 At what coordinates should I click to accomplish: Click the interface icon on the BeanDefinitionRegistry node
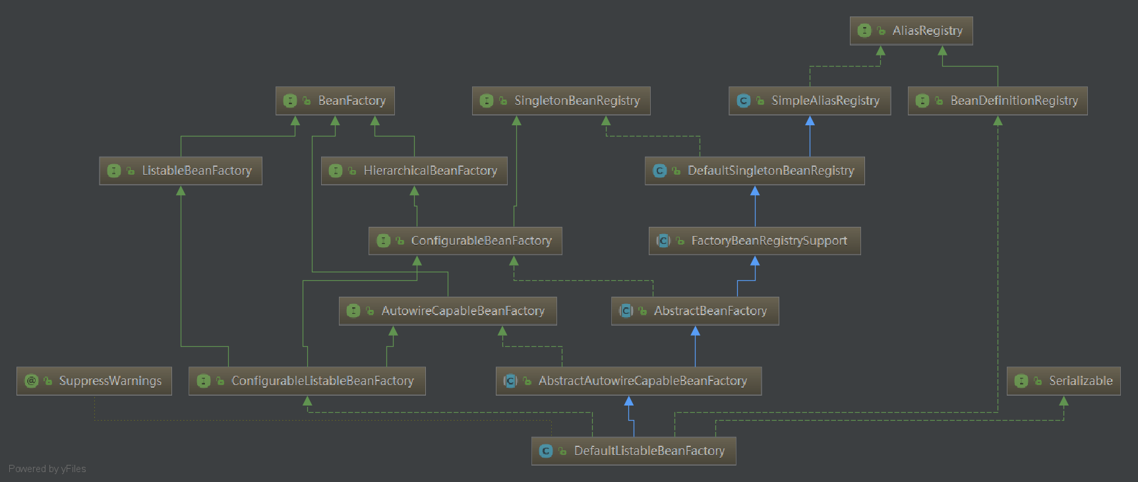922,100
